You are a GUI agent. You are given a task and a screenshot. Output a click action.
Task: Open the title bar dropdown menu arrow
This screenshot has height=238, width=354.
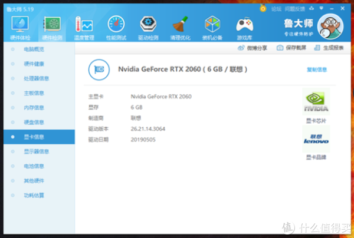coord(322,8)
